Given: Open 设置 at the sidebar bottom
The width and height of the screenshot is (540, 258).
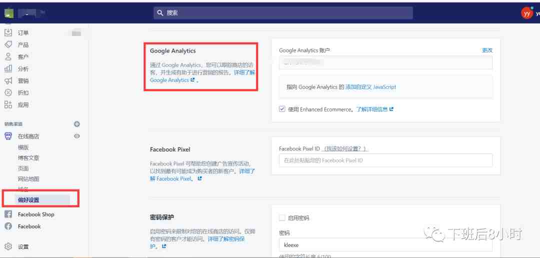Looking at the screenshot, I should point(23,247).
